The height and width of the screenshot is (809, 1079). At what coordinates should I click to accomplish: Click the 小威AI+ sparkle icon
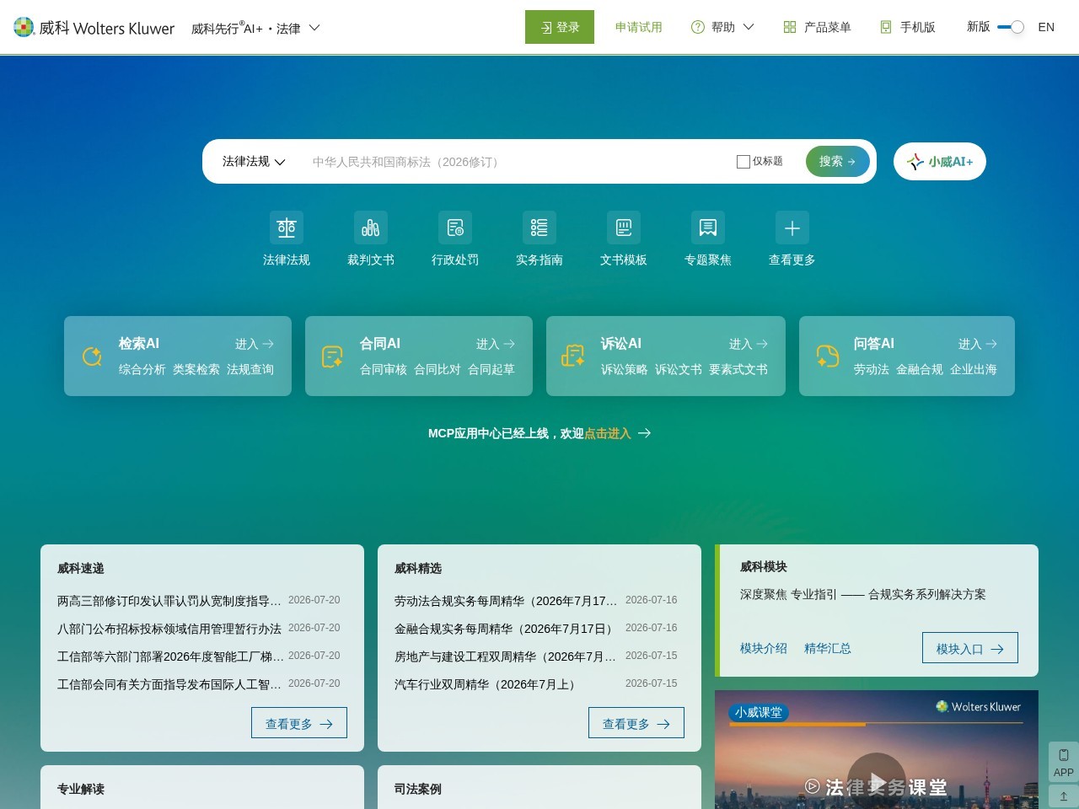tap(915, 162)
